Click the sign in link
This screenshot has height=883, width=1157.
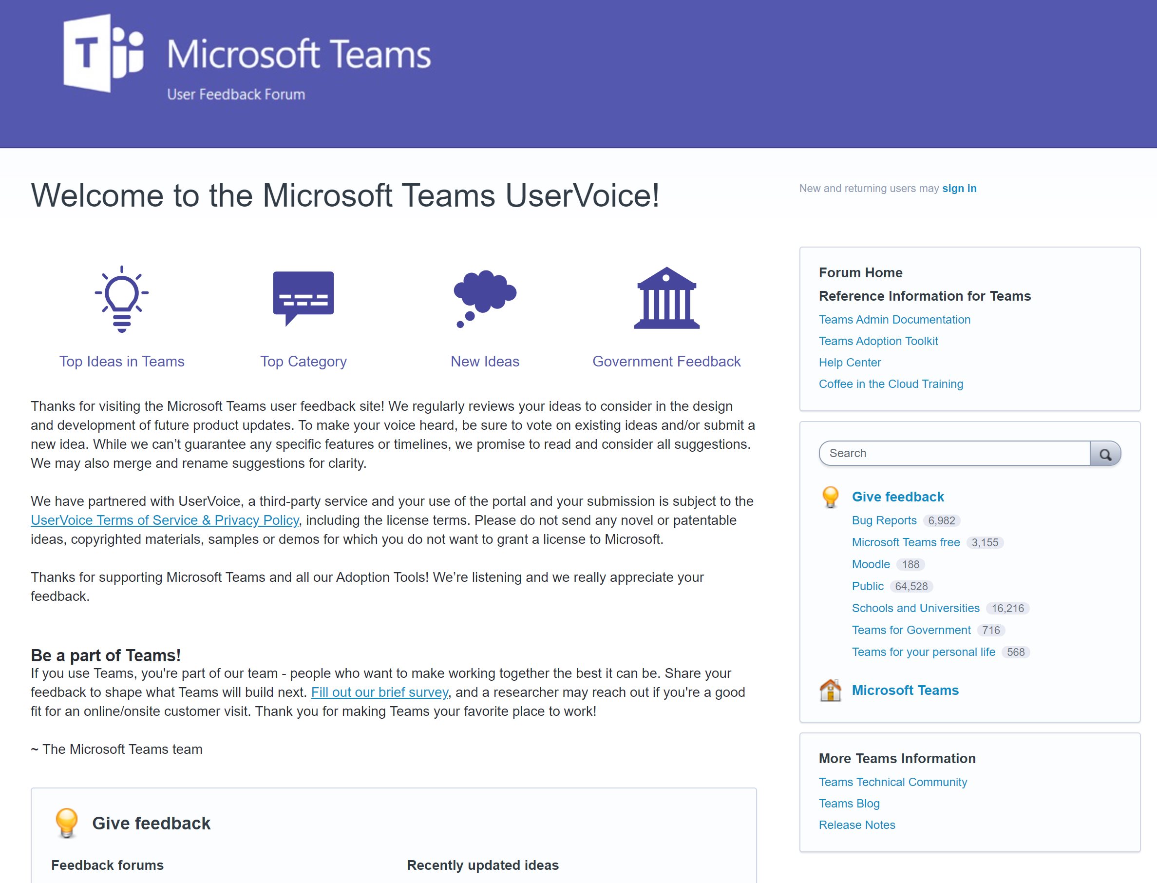[x=959, y=188]
